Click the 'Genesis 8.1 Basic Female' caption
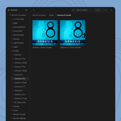Screen dimensions: 121x121 70,47
